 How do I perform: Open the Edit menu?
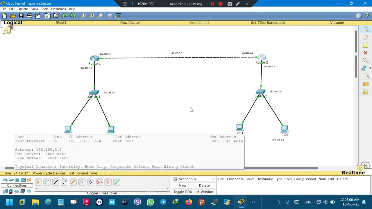point(12,9)
